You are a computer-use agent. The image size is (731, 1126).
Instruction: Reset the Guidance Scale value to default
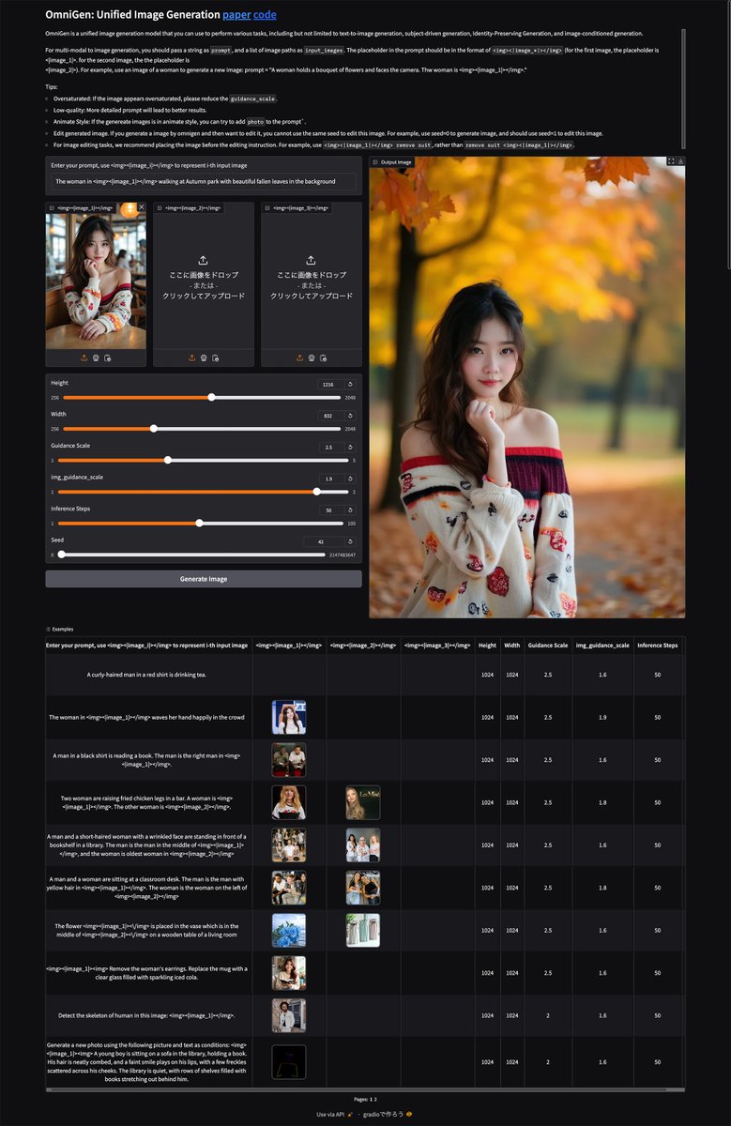click(350, 447)
